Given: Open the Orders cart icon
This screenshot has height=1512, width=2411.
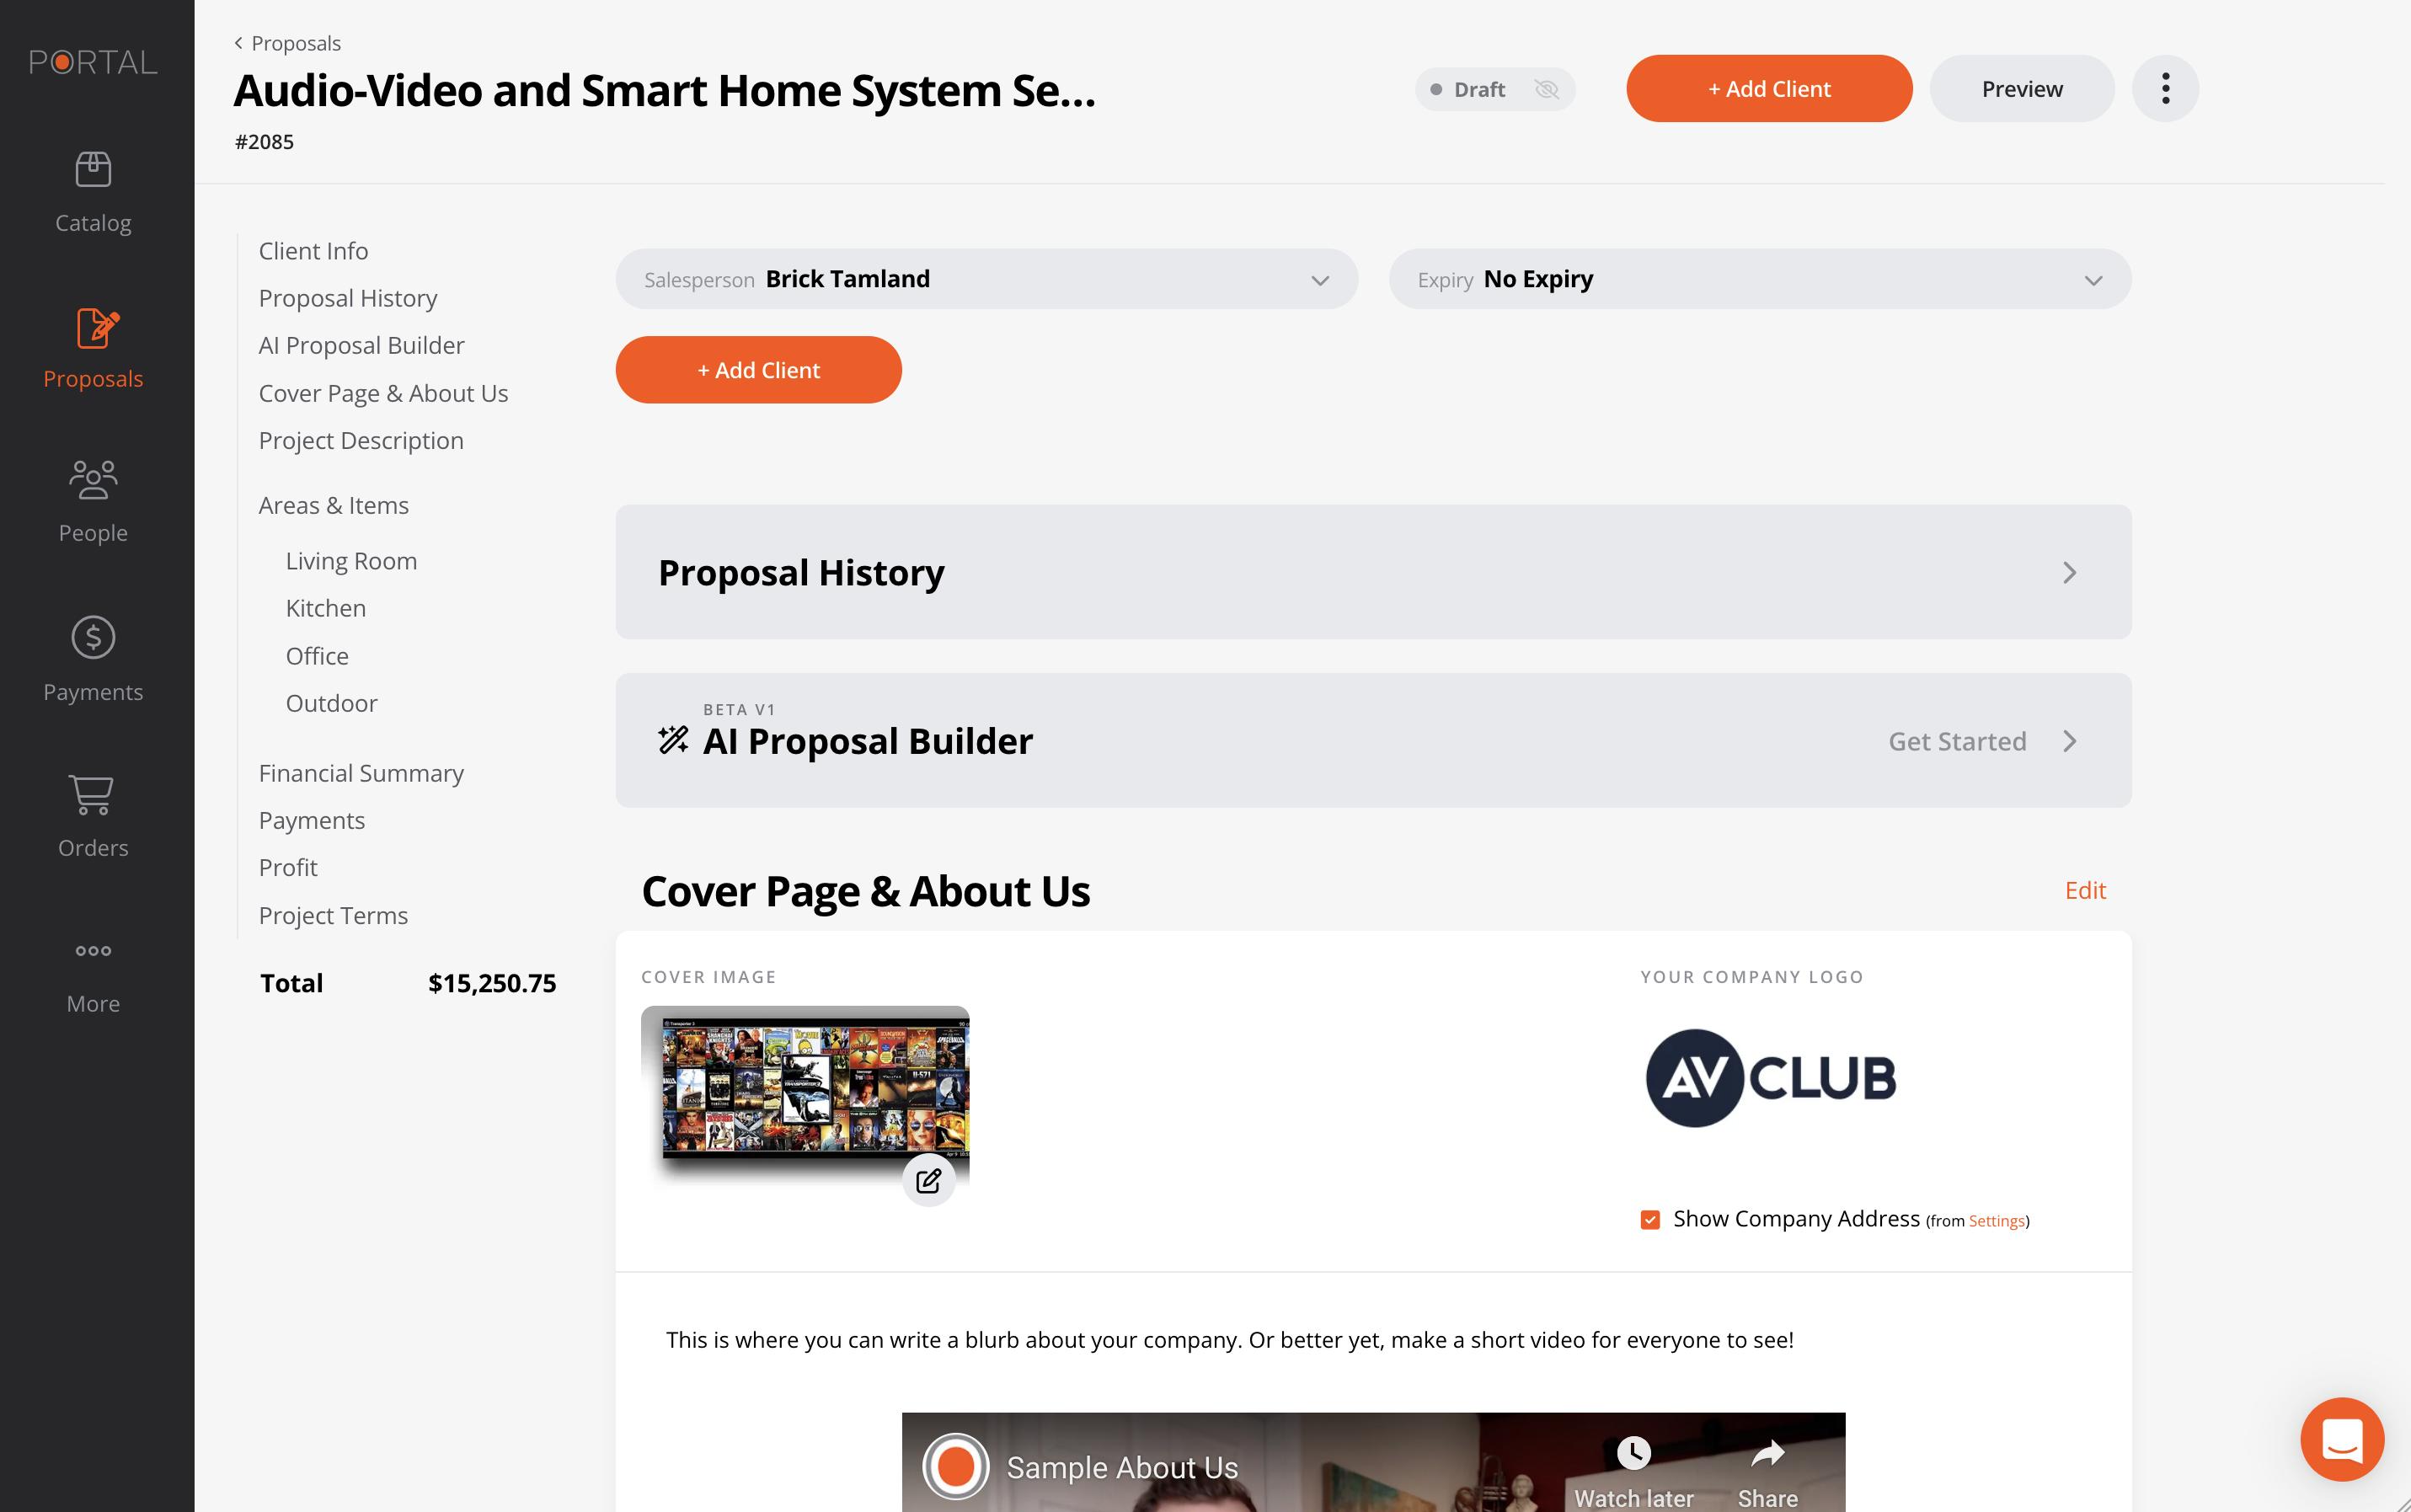Looking at the screenshot, I should [x=93, y=795].
